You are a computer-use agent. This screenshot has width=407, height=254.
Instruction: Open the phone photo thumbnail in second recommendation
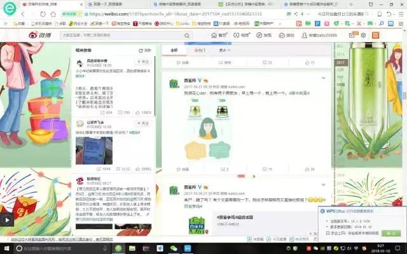94,150
